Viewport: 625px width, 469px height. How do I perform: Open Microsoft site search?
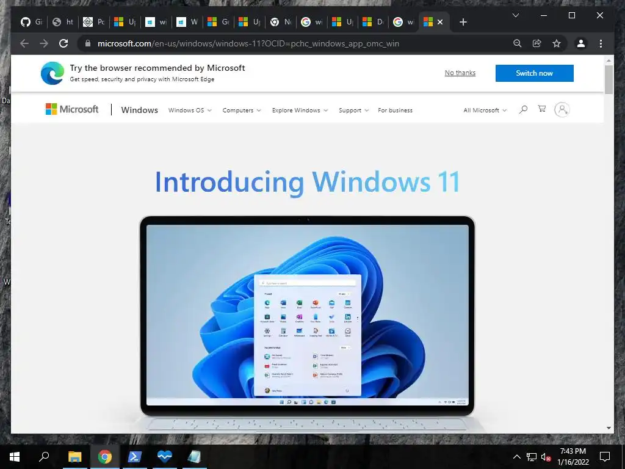point(523,109)
